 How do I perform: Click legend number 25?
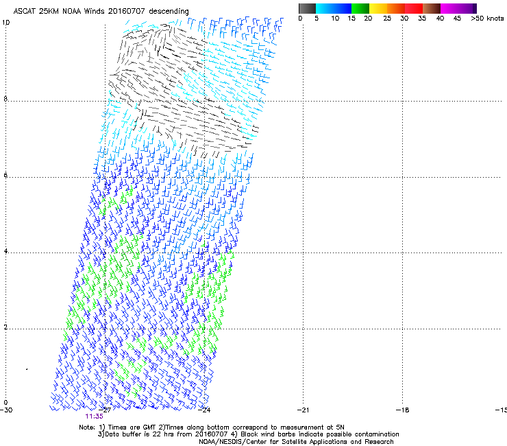(387, 19)
